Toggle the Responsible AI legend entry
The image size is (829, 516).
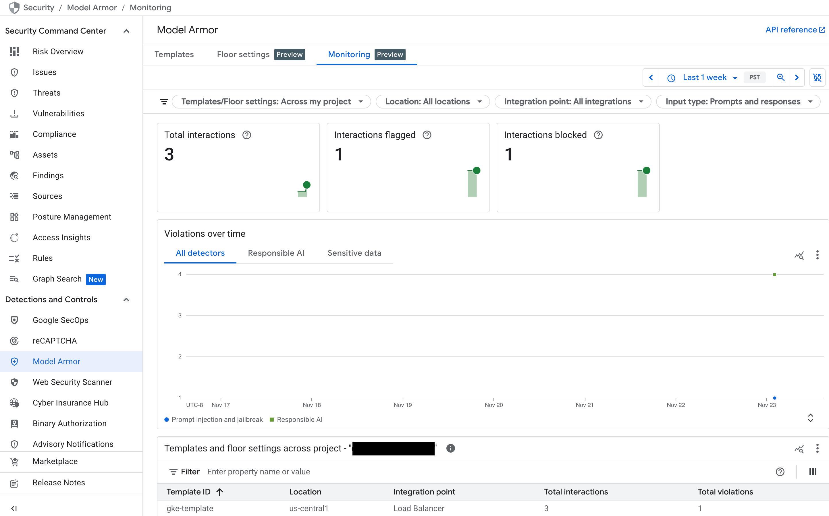click(x=299, y=419)
